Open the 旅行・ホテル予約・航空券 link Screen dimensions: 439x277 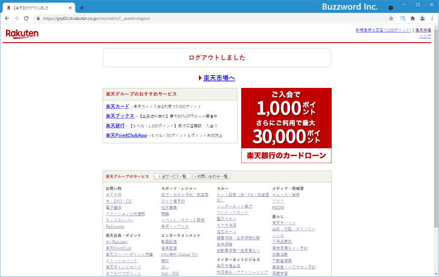click(185, 195)
